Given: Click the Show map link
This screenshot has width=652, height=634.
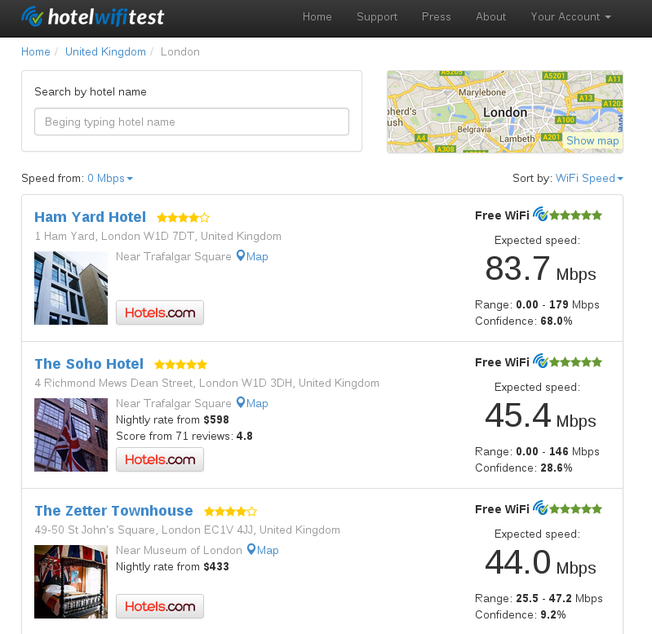Looking at the screenshot, I should [x=592, y=140].
